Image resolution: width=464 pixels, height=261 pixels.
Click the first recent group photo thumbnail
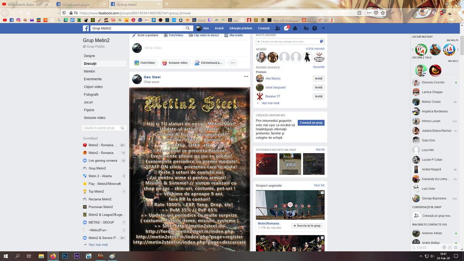tap(266, 164)
